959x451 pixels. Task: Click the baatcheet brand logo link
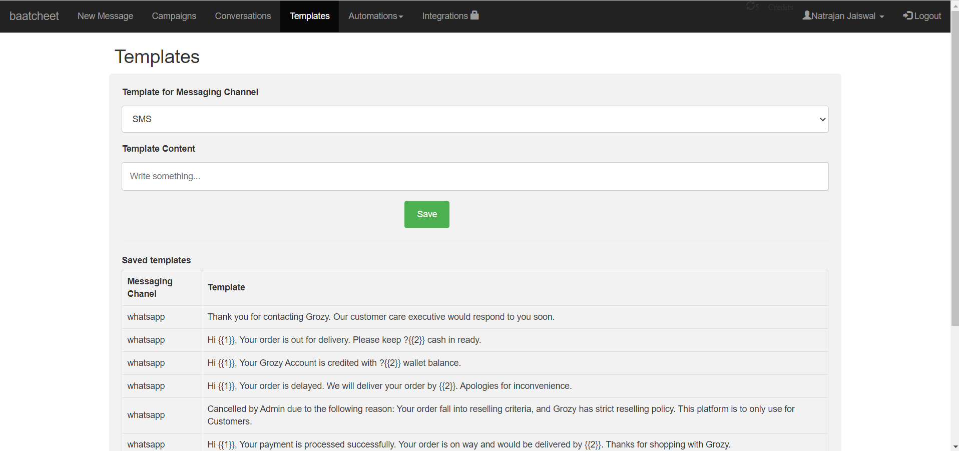[x=34, y=16]
